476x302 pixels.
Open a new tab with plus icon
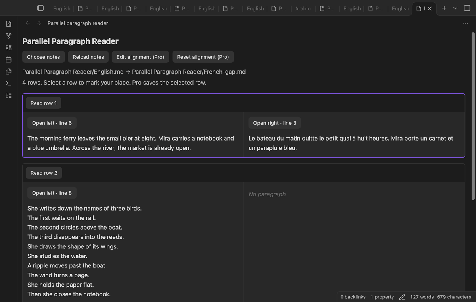pos(444,8)
